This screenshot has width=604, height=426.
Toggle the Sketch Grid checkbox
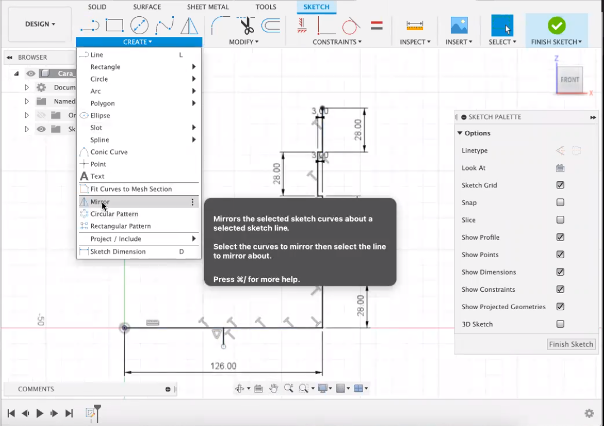click(560, 185)
